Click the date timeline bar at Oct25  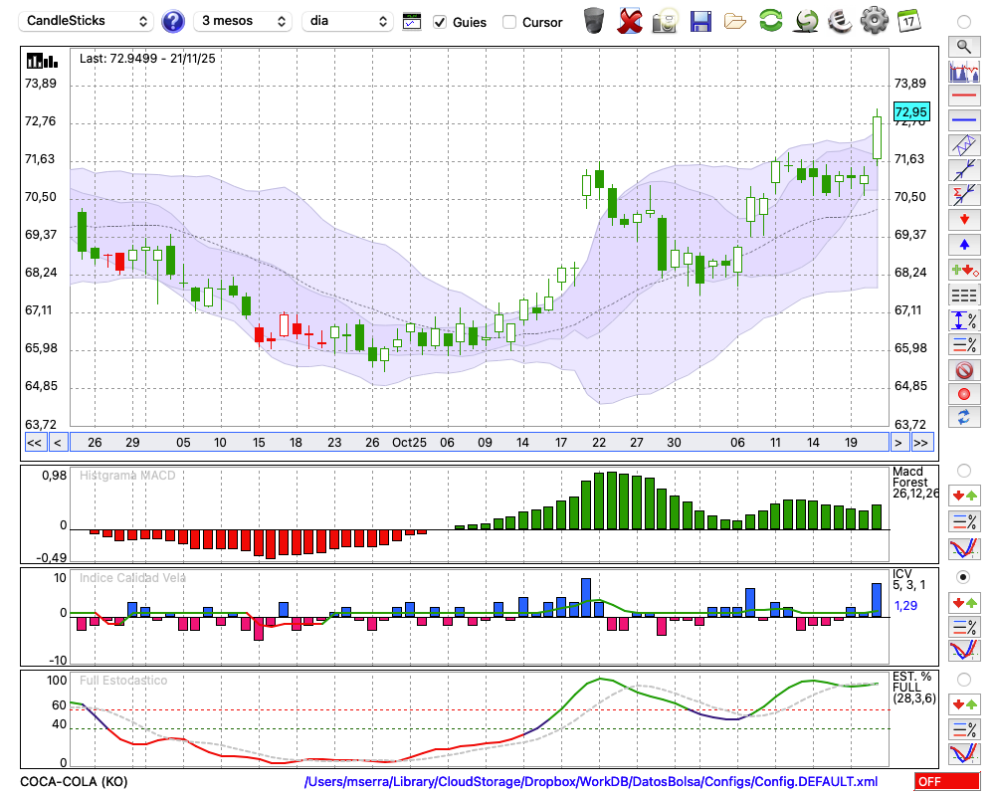tap(409, 443)
